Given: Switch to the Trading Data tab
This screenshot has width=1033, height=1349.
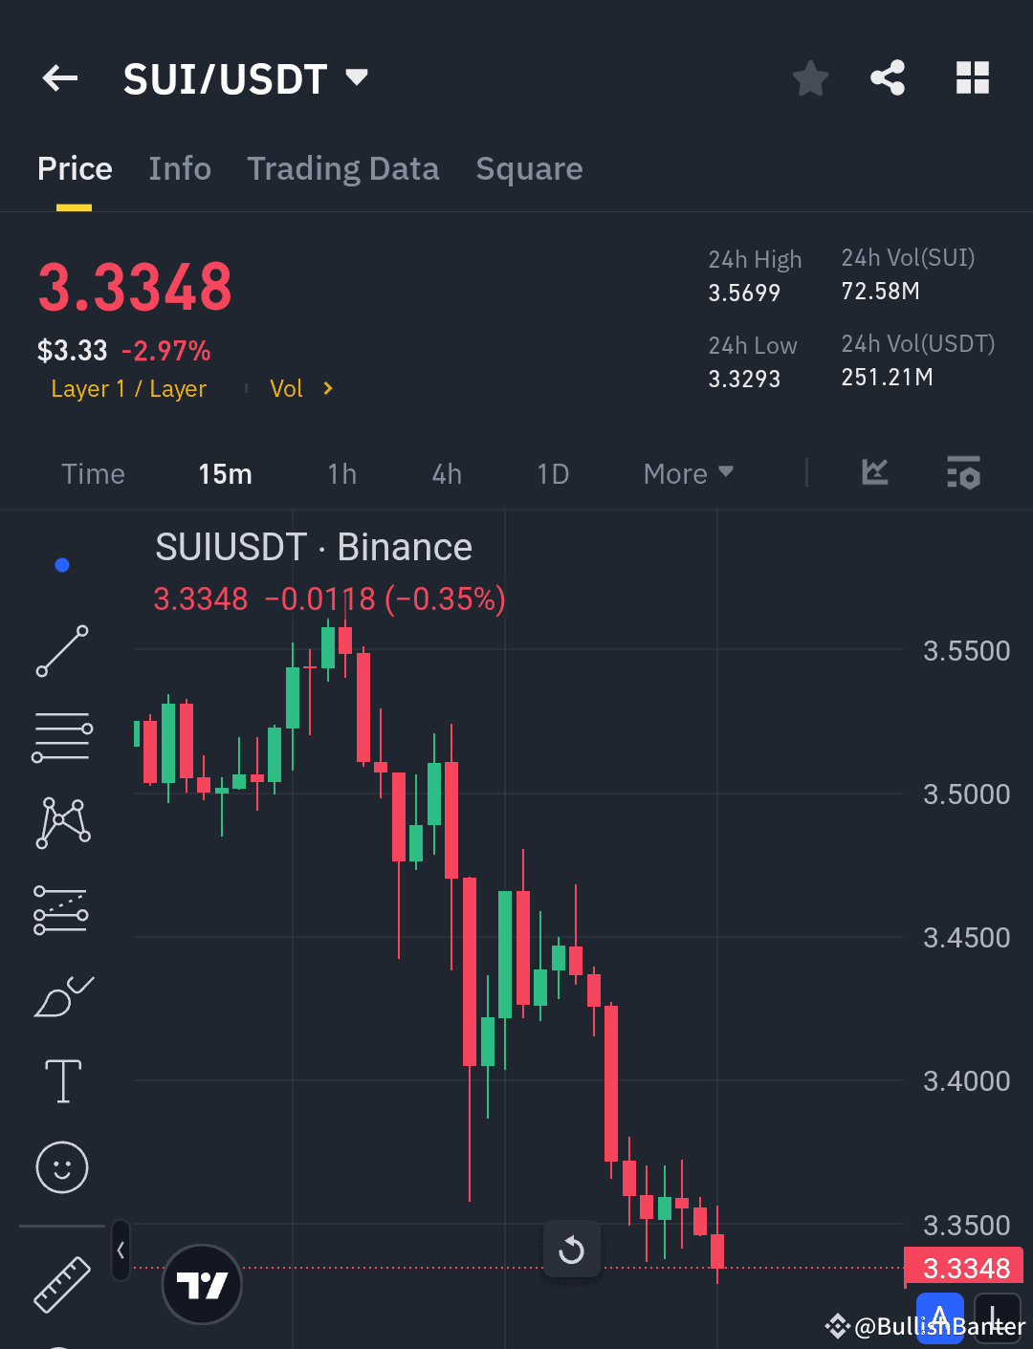Looking at the screenshot, I should [x=342, y=168].
